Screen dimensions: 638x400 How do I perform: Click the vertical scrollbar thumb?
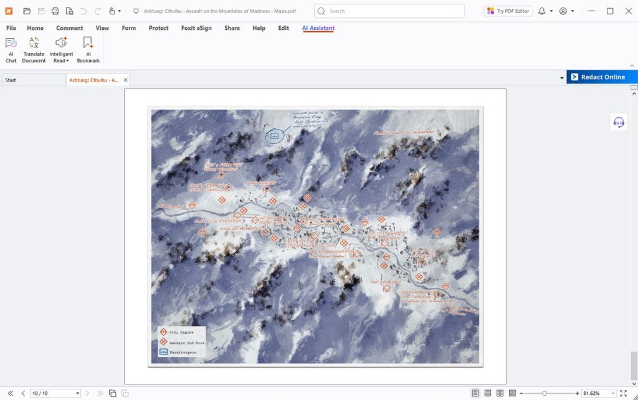tap(634, 365)
